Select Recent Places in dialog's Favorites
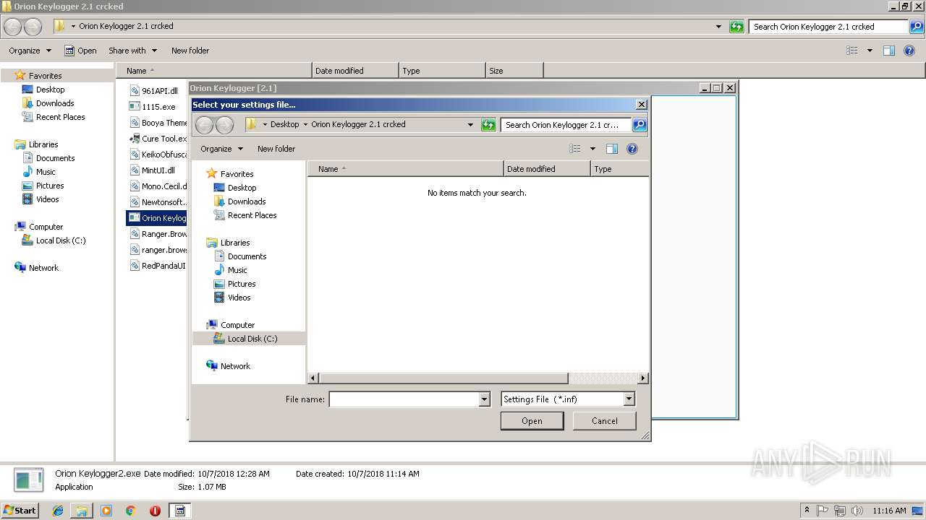This screenshot has width=926, height=520. [252, 215]
